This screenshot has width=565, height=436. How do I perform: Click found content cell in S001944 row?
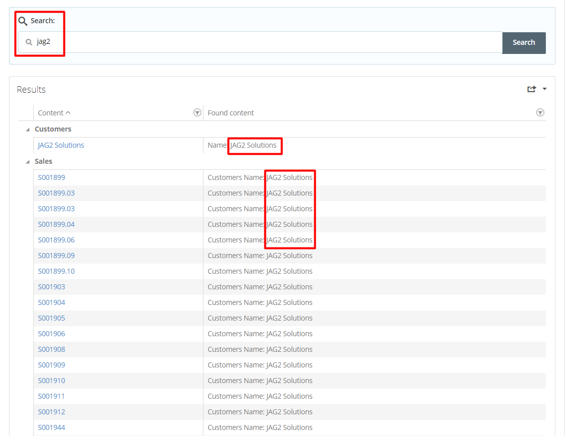click(x=374, y=427)
